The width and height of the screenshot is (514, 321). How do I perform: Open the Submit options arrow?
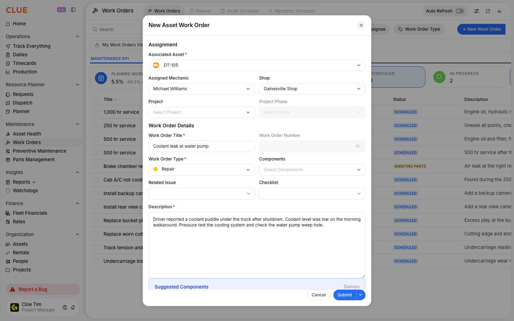[x=361, y=295]
